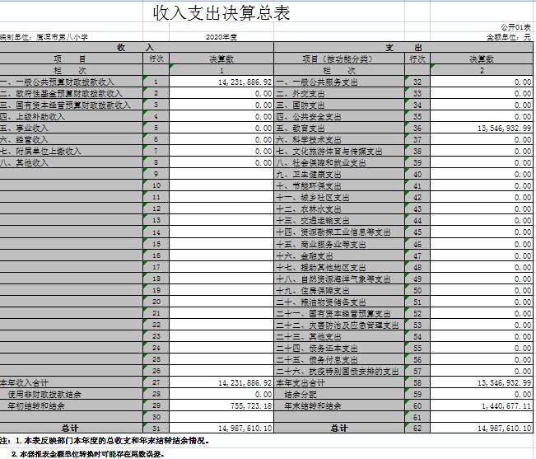Select the 十三、交通运输支出 cell

339,221
